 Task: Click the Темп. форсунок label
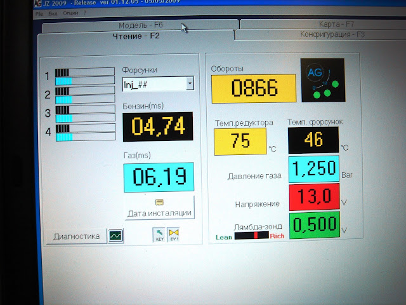315,121
